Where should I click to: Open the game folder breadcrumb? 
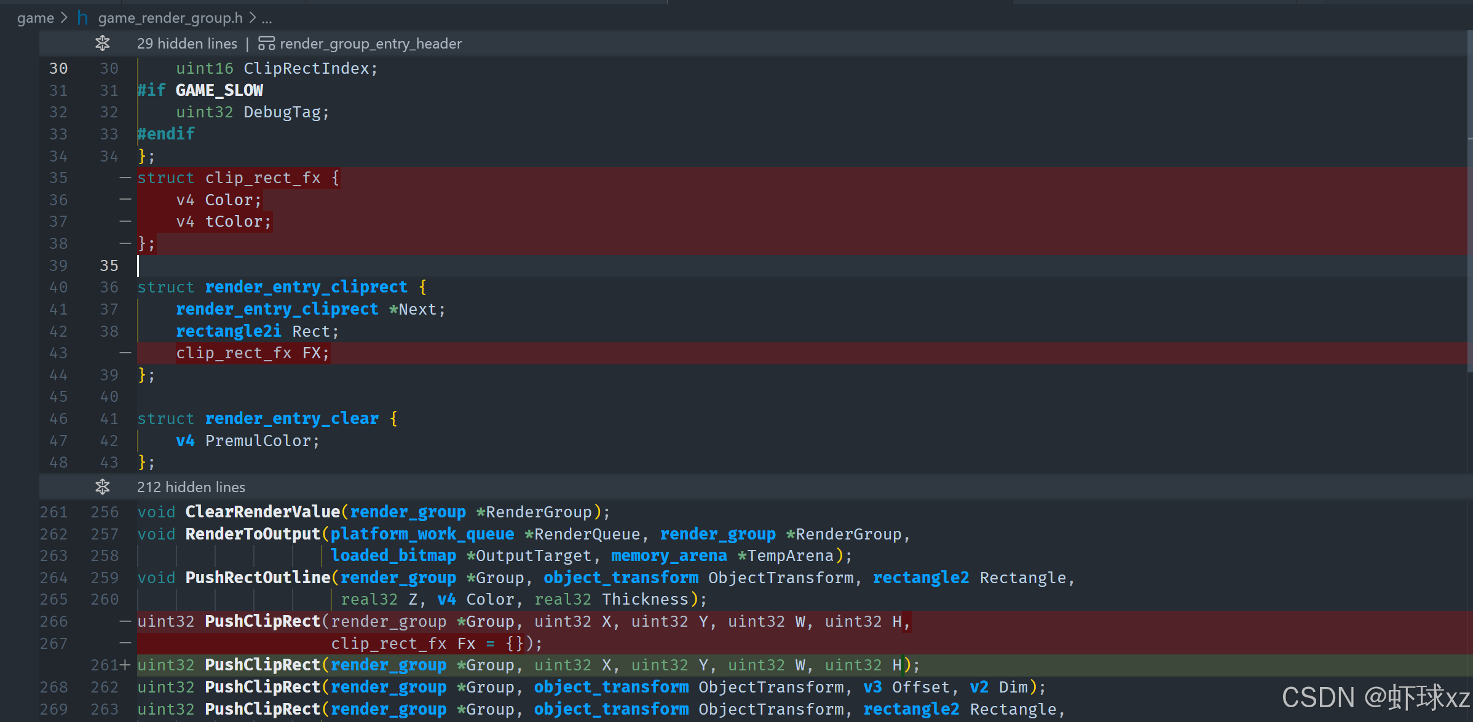pyautogui.click(x=35, y=18)
